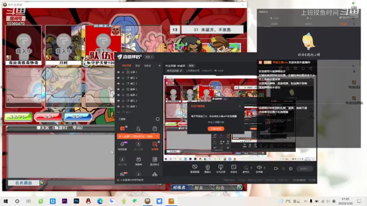Download the tool left of 弹幕秀
Viewport: 367px width, 206px height.
click(122, 161)
